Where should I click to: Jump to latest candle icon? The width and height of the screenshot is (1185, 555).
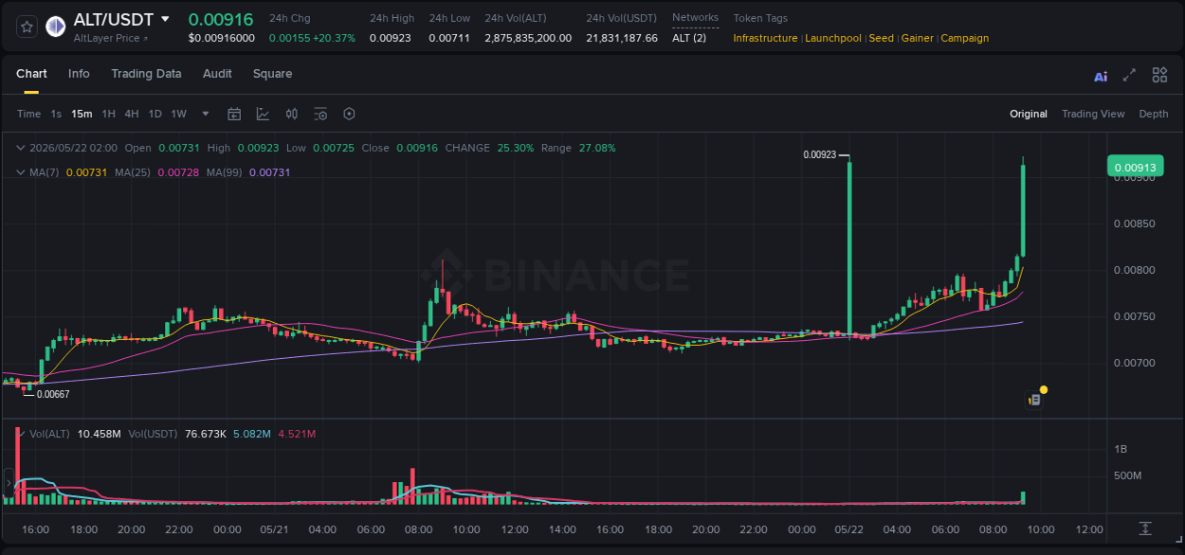1145,528
